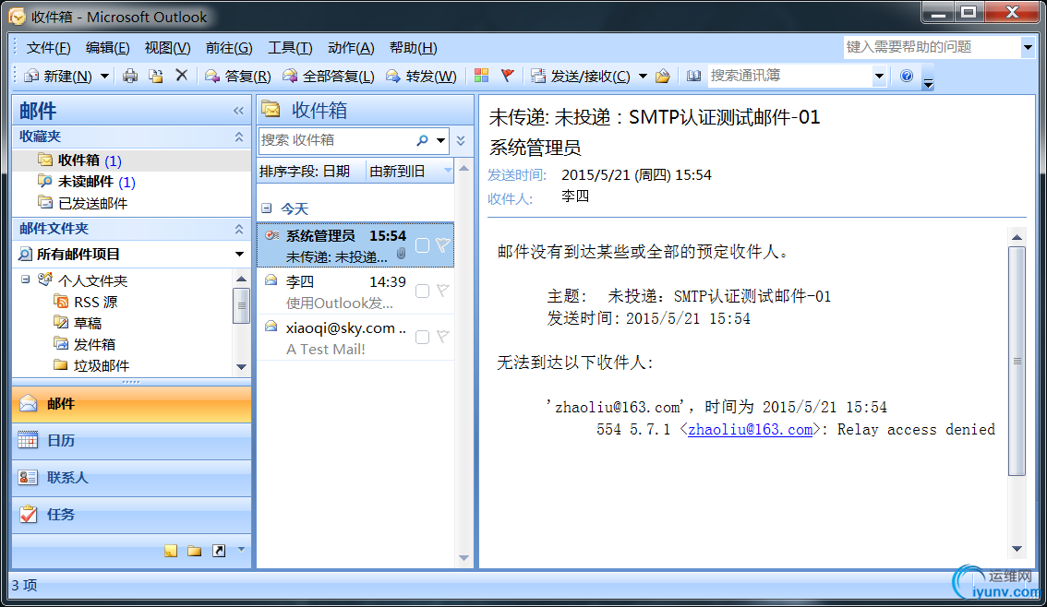
Task: Open the 草稿 drafts folder
Action: [78, 324]
